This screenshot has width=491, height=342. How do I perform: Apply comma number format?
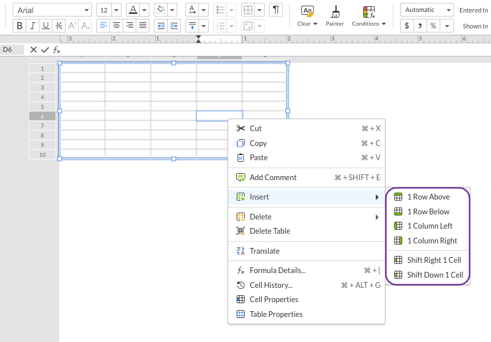420,26
